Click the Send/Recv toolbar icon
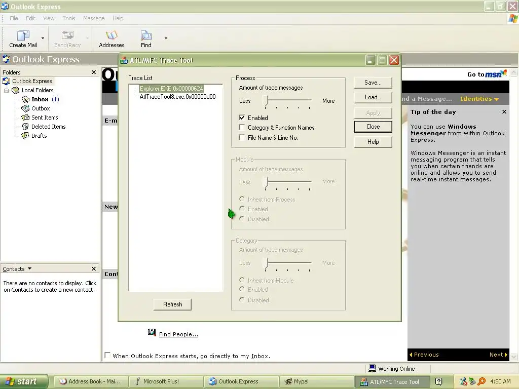The height and width of the screenshot is (389, 519). pyautogui.click(x=67, y=35)
